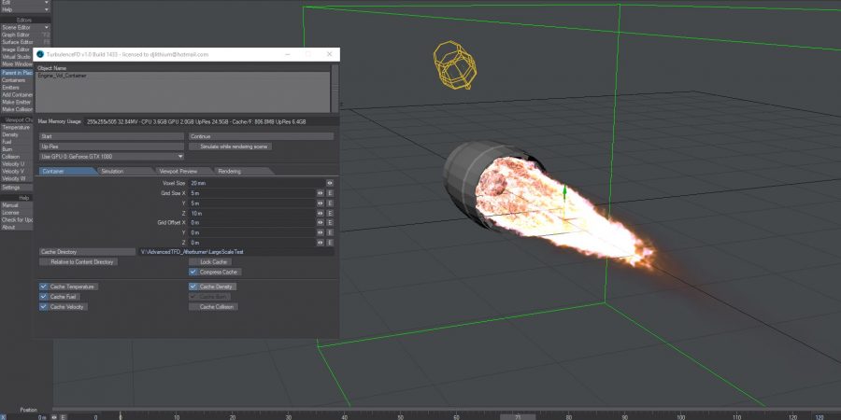Click the Cache Directory button
This screenshot has height=420, width=841.
pyautogui.click(x=87, y=252)
